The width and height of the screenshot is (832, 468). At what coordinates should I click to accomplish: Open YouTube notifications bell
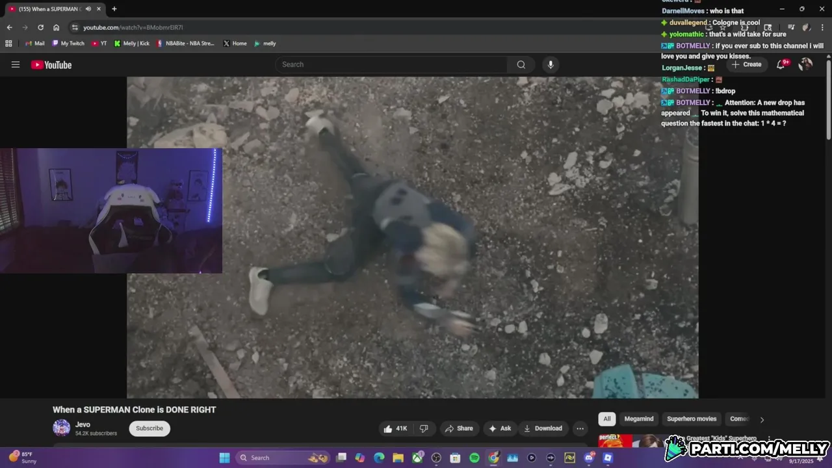point(781,64)
